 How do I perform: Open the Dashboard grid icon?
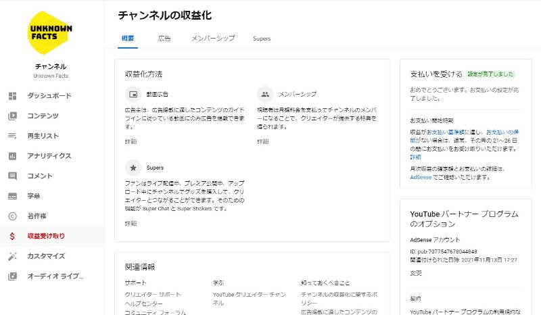click(12, 96)
